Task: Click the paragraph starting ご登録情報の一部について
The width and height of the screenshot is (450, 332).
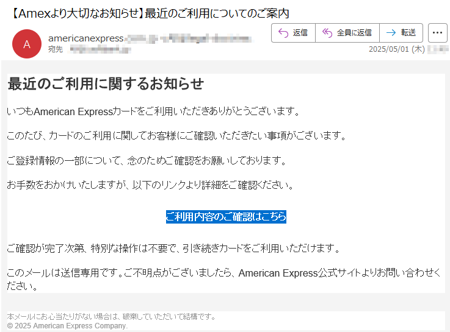Action: (x=147, y=160)
